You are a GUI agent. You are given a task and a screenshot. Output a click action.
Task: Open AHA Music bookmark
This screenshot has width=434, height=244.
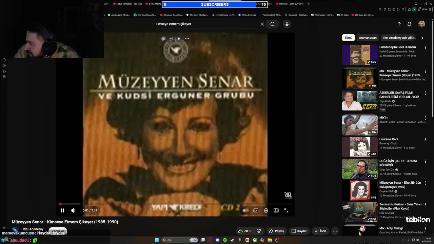click(322, 15)
